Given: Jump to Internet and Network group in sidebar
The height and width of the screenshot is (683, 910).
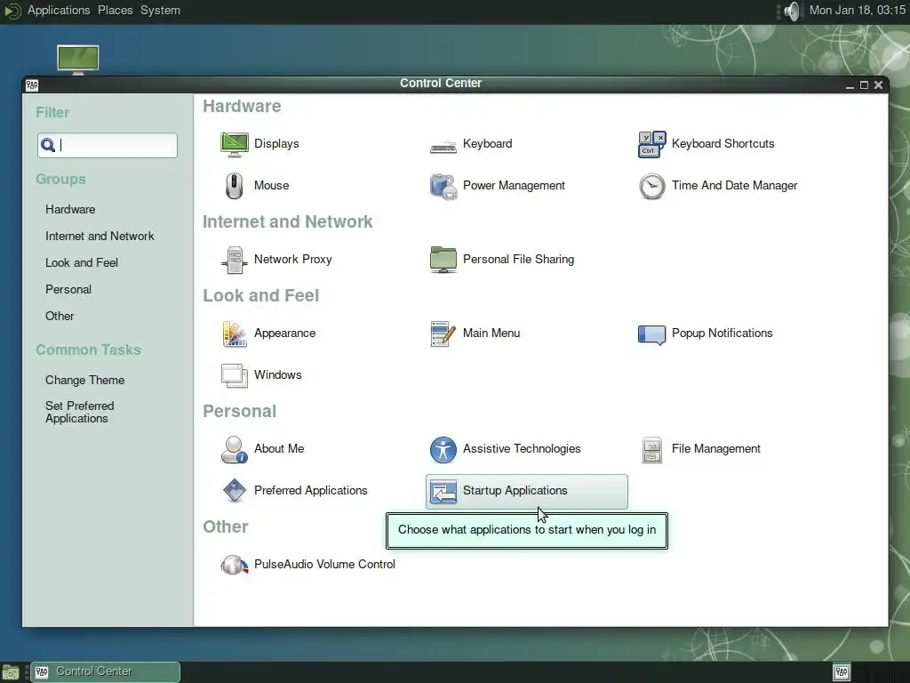Looking at the screenshot, I should click(x=100, y=236).
